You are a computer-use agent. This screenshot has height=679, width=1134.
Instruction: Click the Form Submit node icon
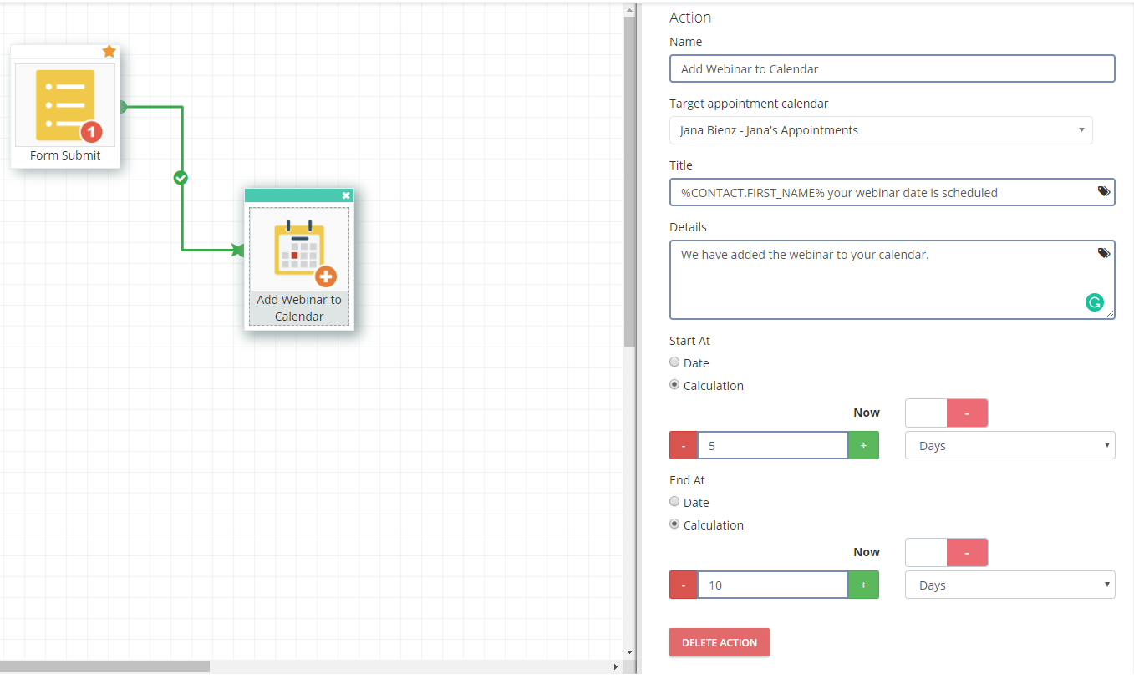pyautogui.click(x=65, y=105)
